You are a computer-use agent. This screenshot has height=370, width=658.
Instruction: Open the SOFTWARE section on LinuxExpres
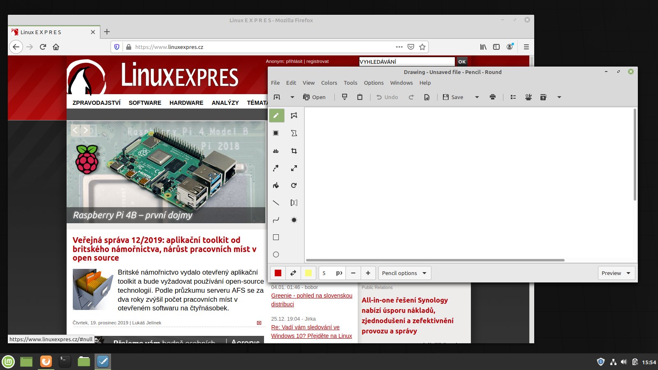coord(145,103)
